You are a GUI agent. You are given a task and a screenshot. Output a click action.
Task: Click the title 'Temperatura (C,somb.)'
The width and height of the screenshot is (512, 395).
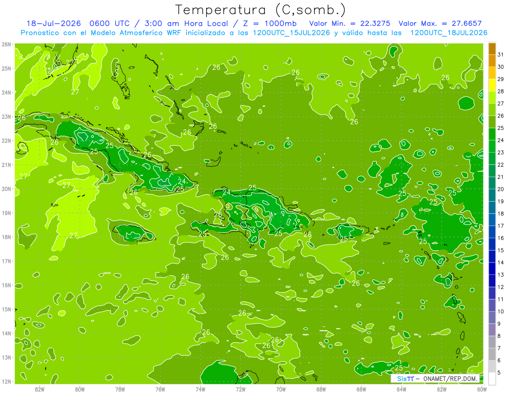pos(261,10)
